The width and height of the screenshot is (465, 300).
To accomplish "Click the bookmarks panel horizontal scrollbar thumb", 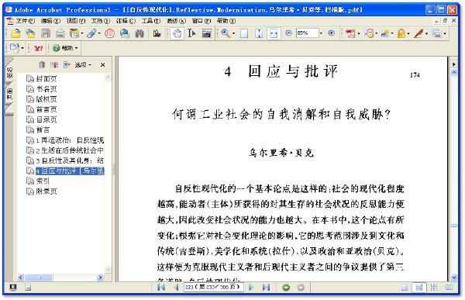I will 39,278.
